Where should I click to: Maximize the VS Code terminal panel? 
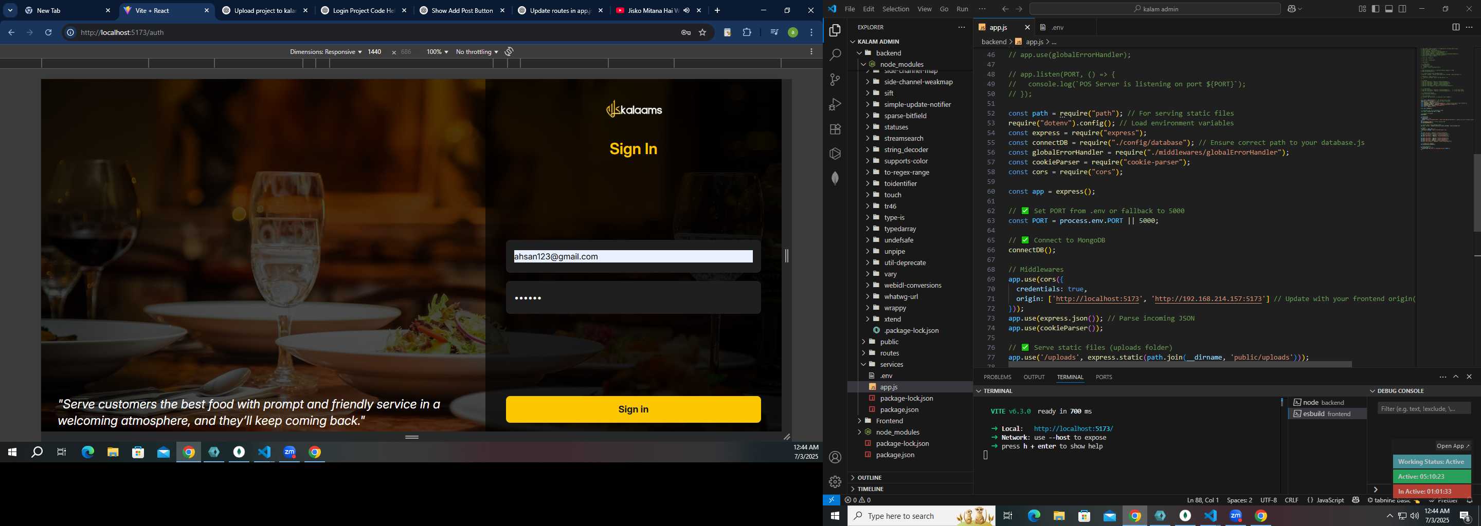click(x=1456, y=377)
